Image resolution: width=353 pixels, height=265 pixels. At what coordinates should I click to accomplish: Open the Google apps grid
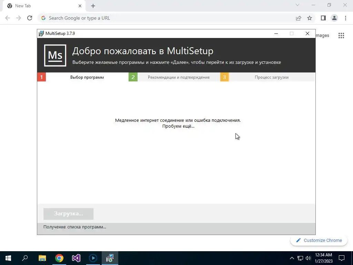pyautogui.click(x=341, y=36)
